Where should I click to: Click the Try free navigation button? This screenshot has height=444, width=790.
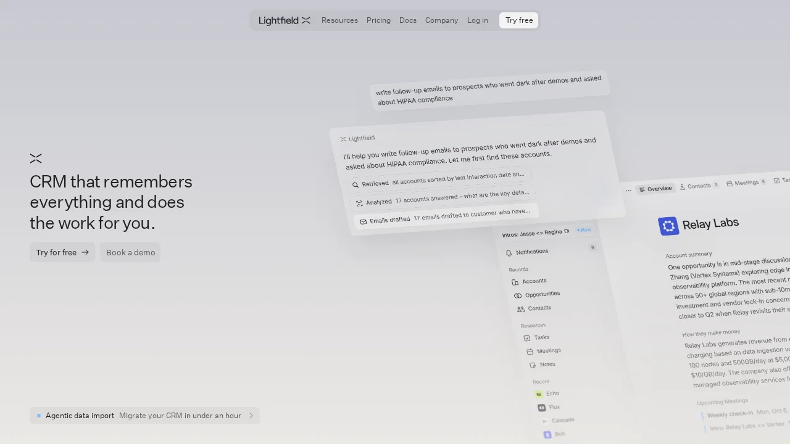point(518,20)
